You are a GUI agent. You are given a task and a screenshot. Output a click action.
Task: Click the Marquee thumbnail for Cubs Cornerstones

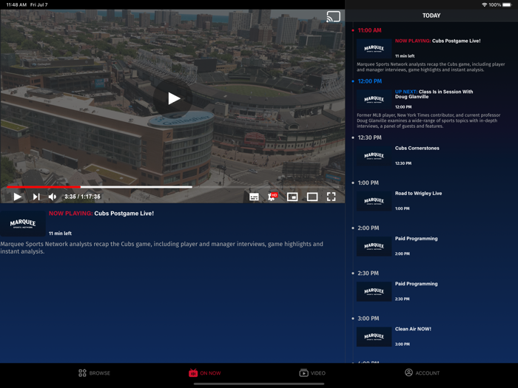(374, 156)
